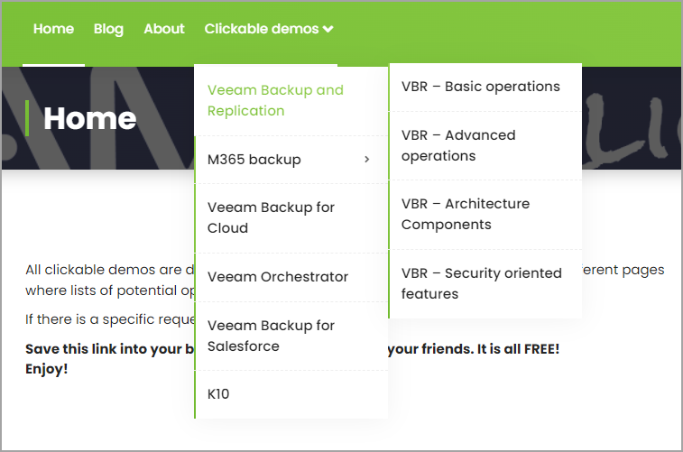Screen dimensions: 683x452
Task: Expand the M365 backup submenu
Action: coord(291,160)
